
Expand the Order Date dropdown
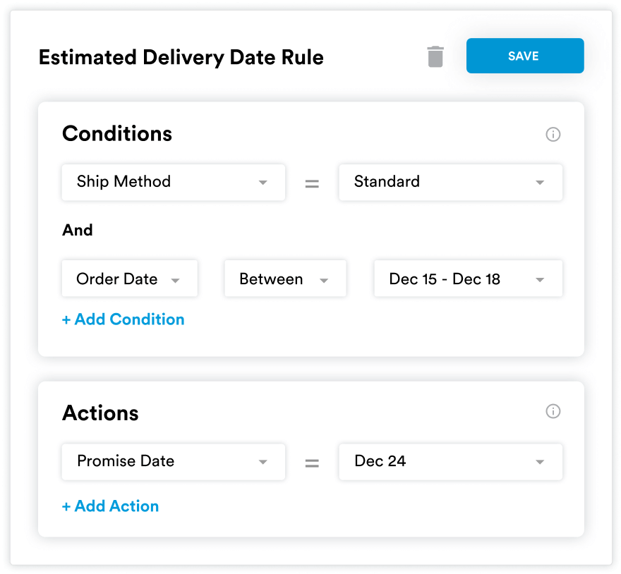point(130,279)
